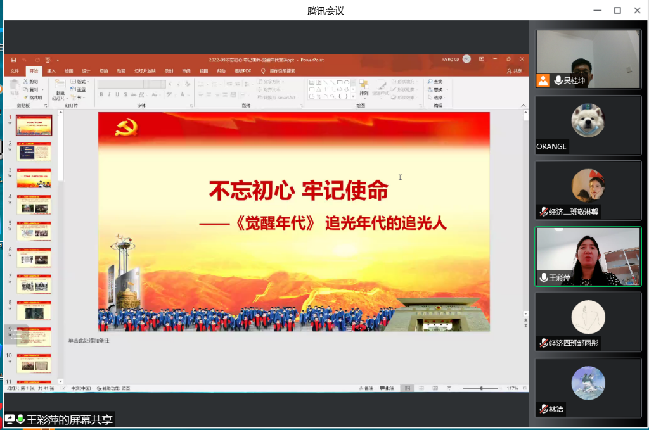The height and width of the screenshot is (430, 649).
Task: Open the Notes (备注) pane from status bar
Action: (366, 388)
